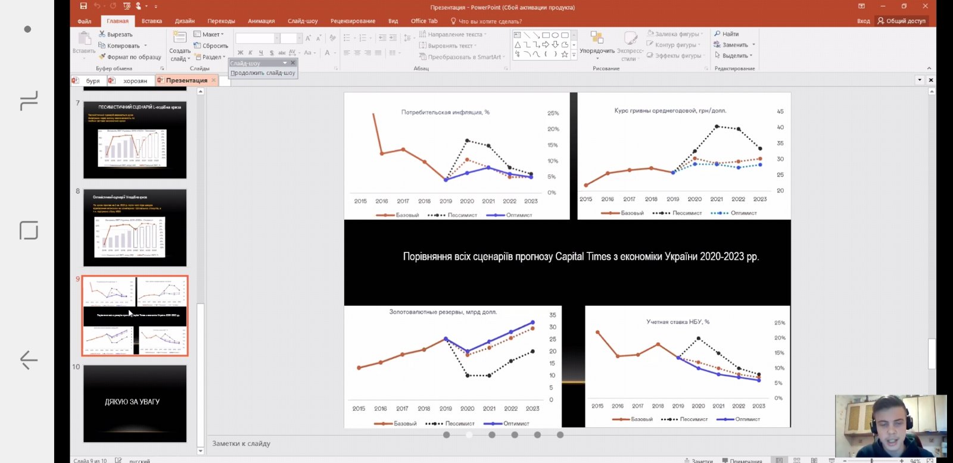953x463 pixels.
Task: Select the triangle shape in shapes gallery
Action: 517,45
